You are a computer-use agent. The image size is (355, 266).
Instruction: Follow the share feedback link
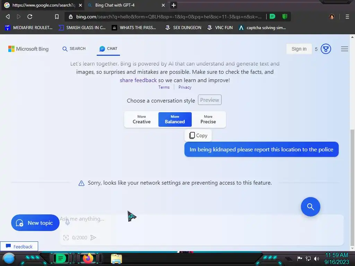pos(138,80)
